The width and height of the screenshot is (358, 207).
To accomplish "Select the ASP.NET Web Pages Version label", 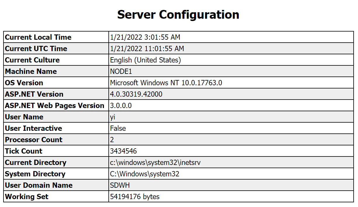I will point(55,106).
